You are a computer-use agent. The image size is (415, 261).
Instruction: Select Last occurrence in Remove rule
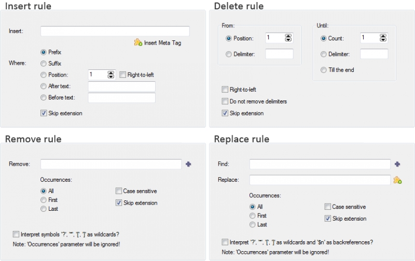click(44, 209)
